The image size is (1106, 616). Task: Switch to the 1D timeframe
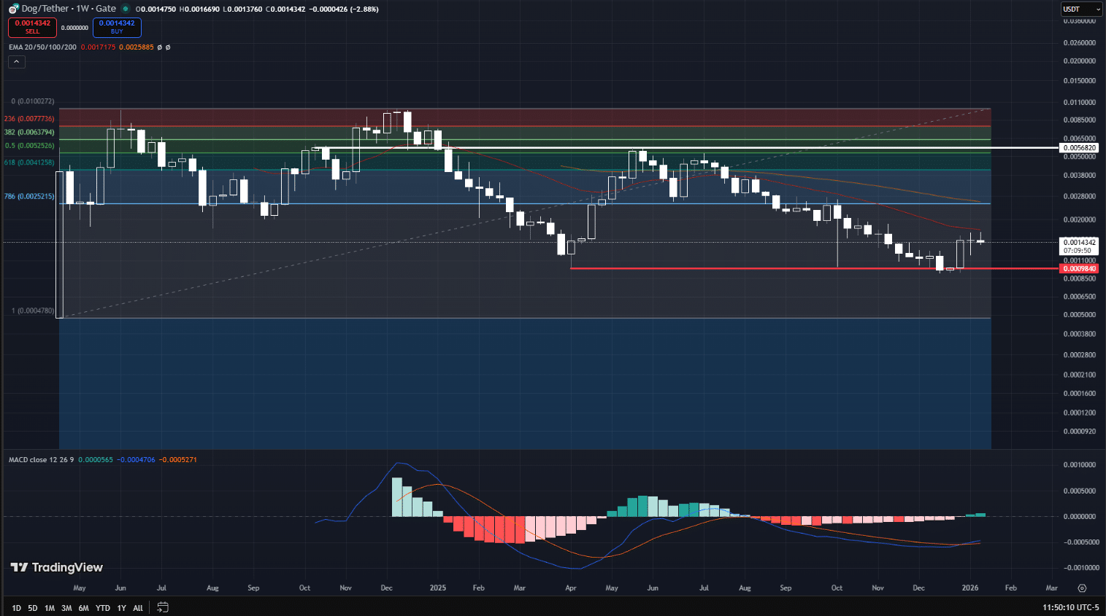click(16, 607)
